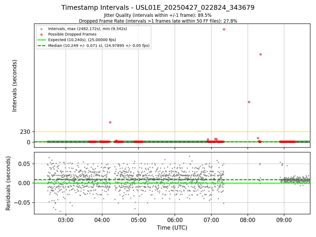Click the '07:00' x-axis tick label
316x237 pixels.
pos(211,220)
